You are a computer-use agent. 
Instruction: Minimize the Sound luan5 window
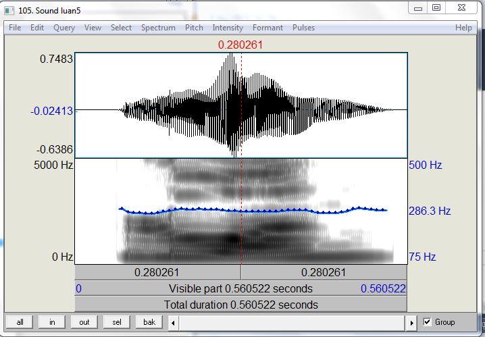418,8
